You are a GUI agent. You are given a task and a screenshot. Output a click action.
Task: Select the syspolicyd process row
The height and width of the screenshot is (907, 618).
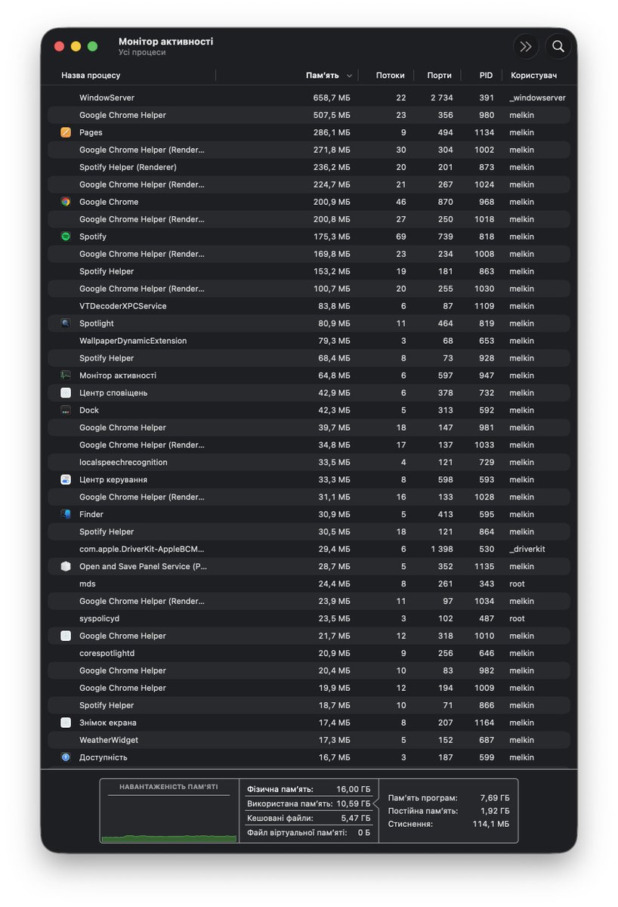pyautogui.click(x=309, y=619)
